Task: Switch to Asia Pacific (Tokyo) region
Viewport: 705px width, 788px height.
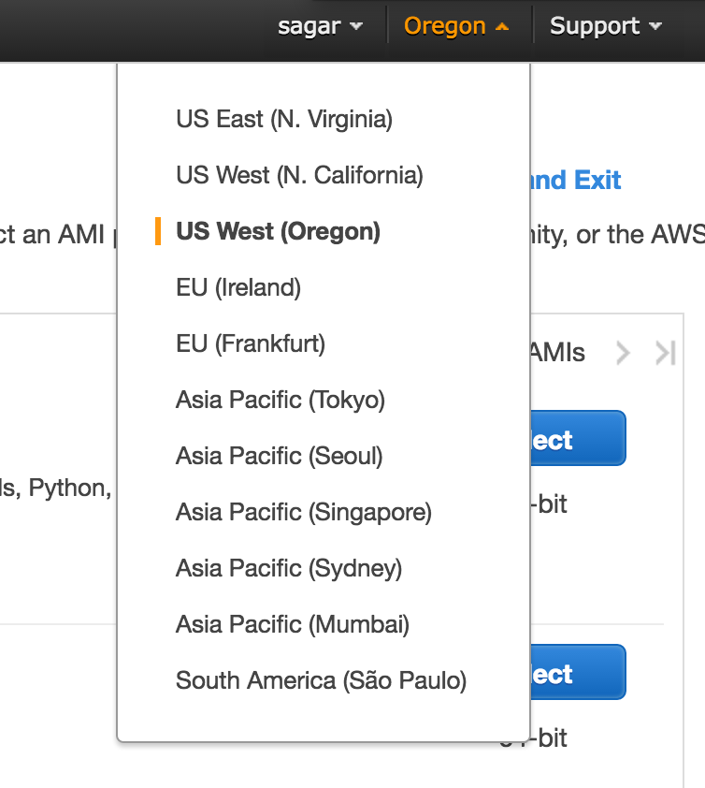Action: (280, 400)
